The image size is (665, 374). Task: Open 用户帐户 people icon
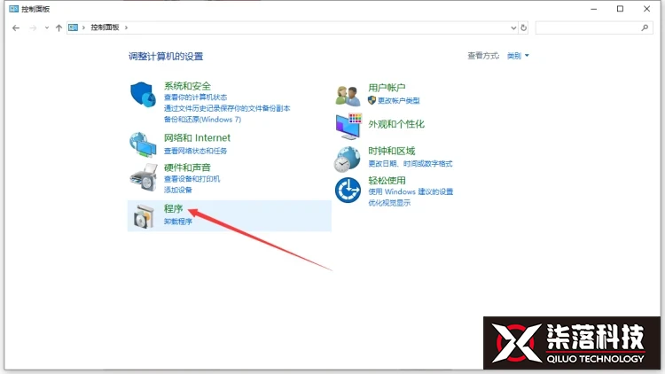pyautogui.click(x=348, y=95)
